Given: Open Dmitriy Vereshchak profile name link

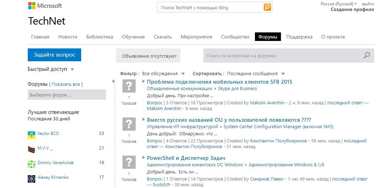Looking at the screenshot, I should pyautogui.click(x=56, y=163).
